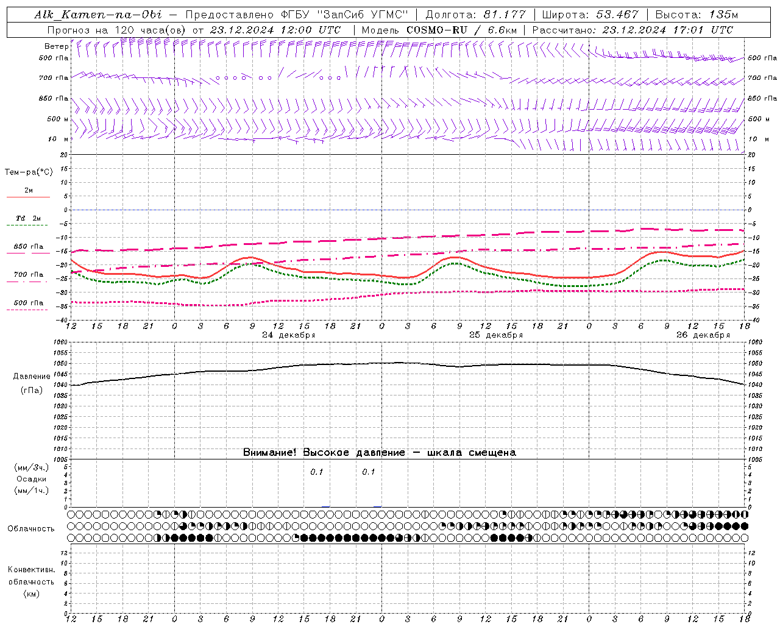Click the 25 декабря date label

pyautogui.click(x=496, y=335)
